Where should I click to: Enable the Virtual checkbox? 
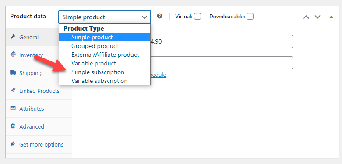[x=197, y=16]
